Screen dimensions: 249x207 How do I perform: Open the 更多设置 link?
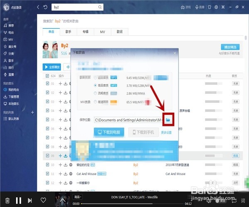[166, 132]
